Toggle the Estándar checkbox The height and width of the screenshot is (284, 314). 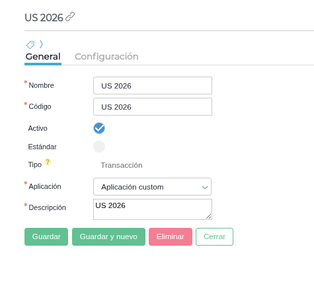tap(99, 147)
